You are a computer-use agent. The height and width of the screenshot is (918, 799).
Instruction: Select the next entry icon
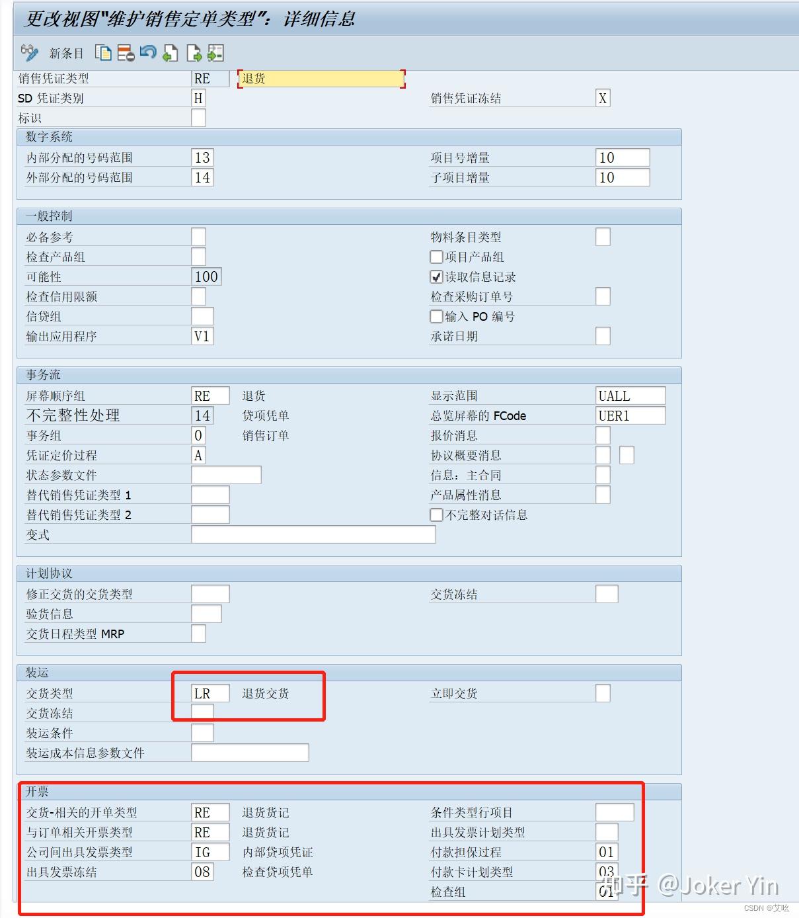click(x=193, y=53)
